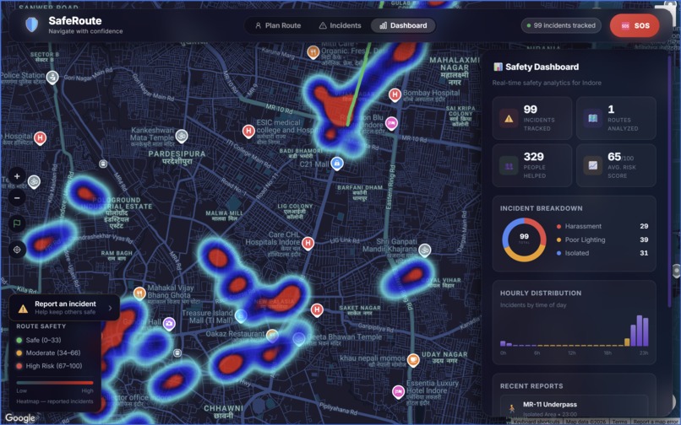Click the Safety Dashboard title chart icon
Screen dimensions: 681x425
coord(498,67)
